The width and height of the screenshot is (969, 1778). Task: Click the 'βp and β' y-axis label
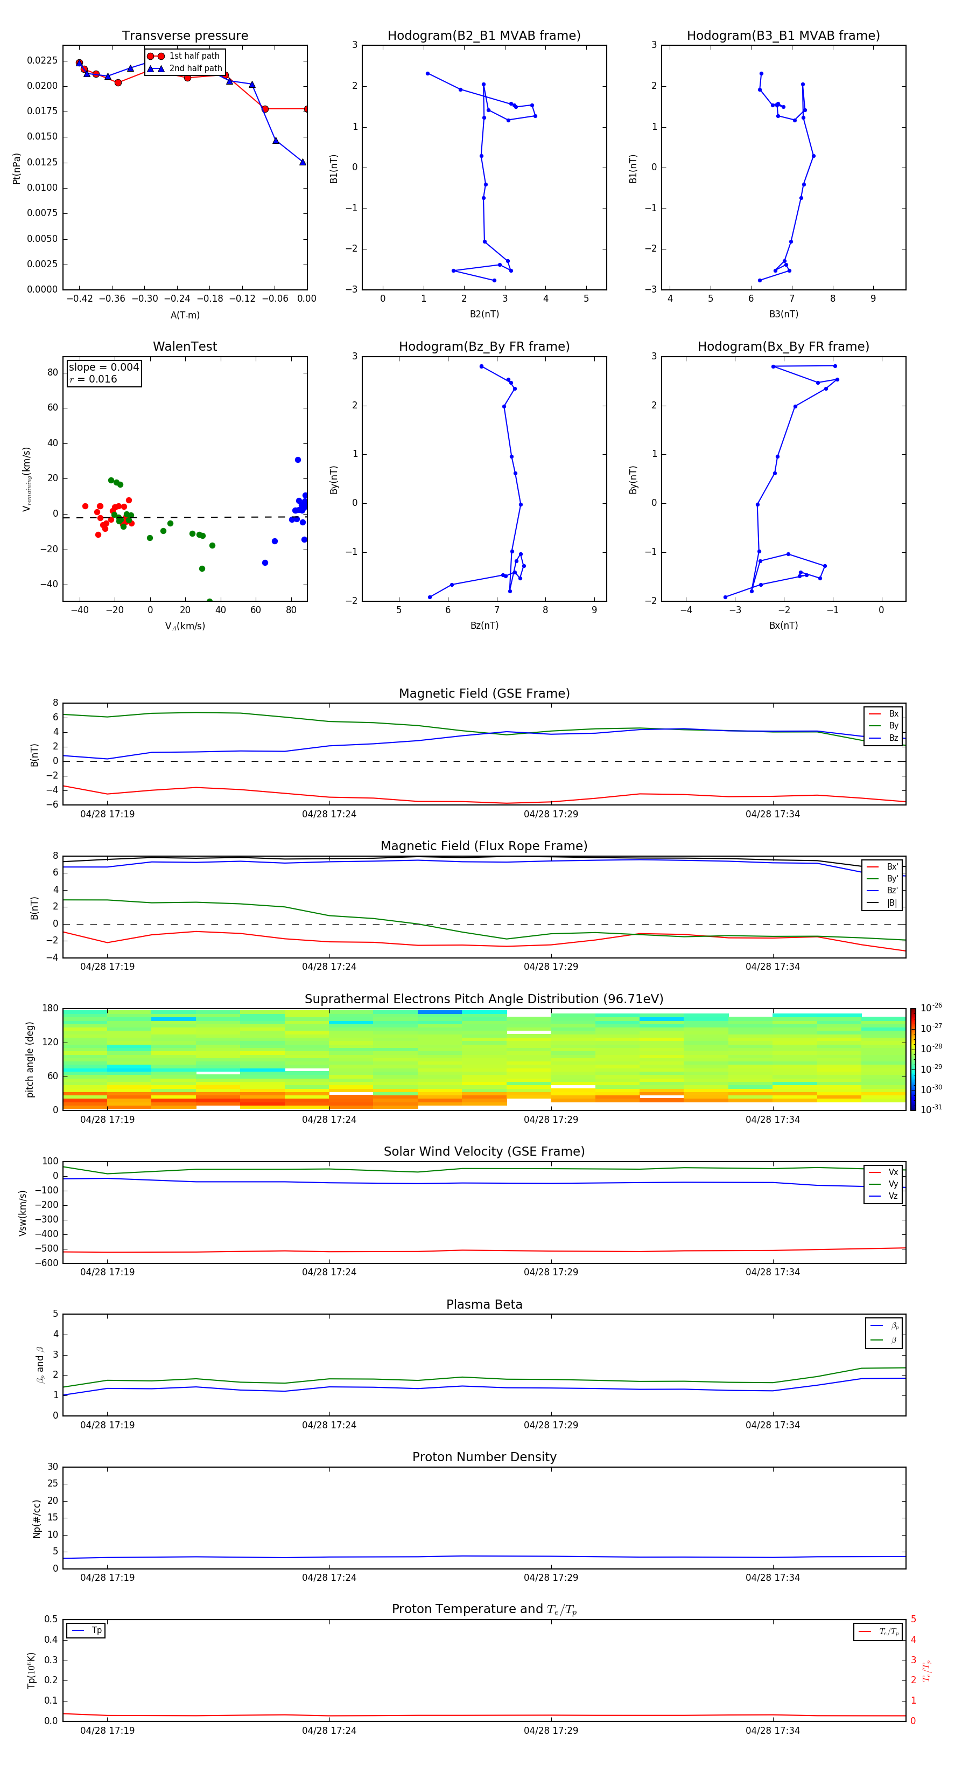click(x=41, y=1365)
